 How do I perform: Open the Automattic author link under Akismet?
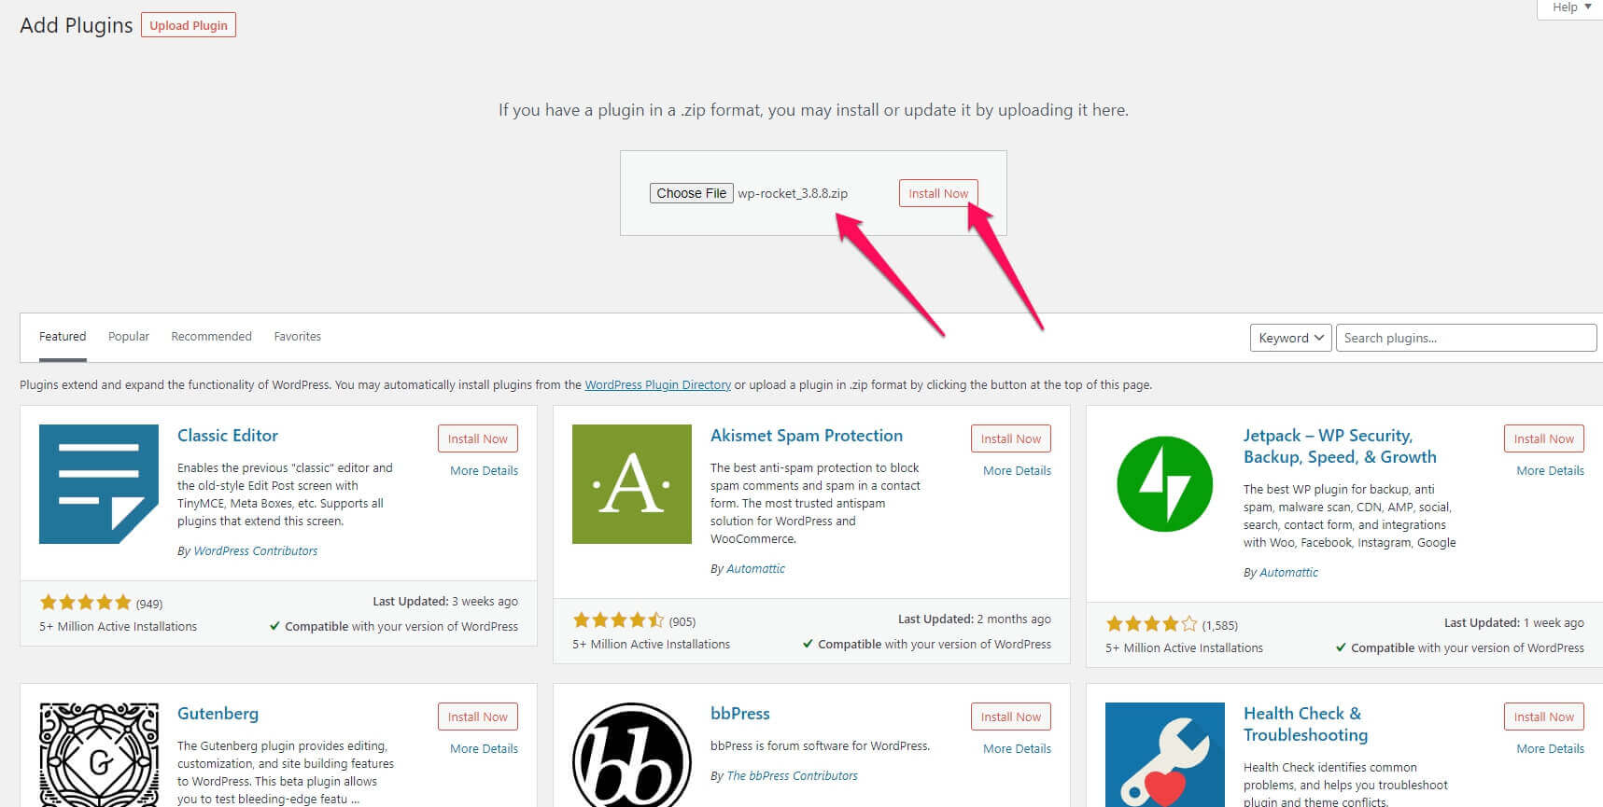tap(756, 568)
